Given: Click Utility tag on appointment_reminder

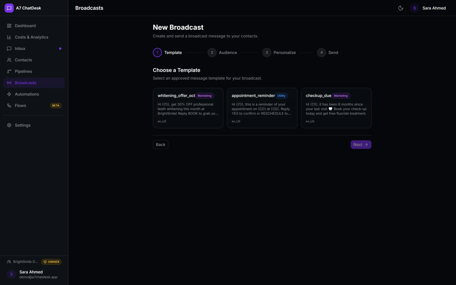Looking at the screenshot, I should click(281, 96).
